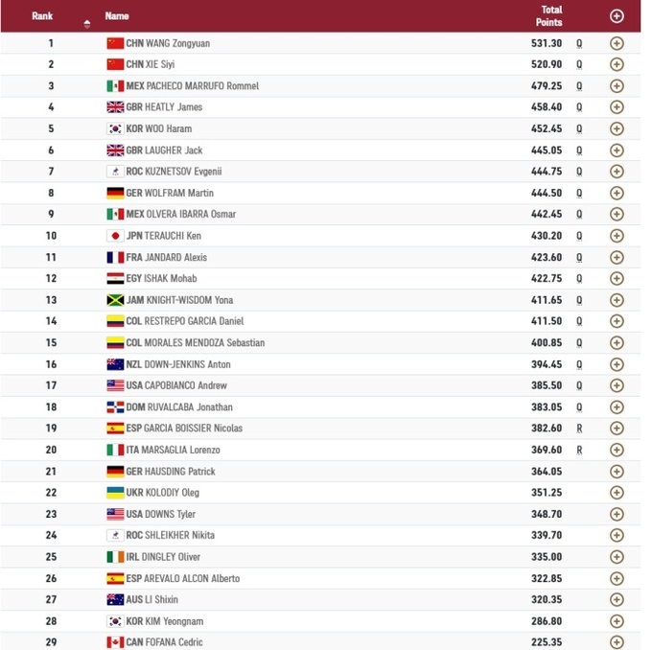
Task: Select athlete CAPOBIANCO Andrew's name
Action: point(186,385)
